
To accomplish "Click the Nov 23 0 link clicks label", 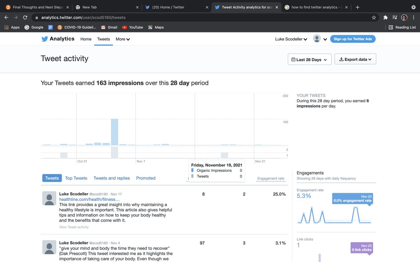I will (362, 248).
